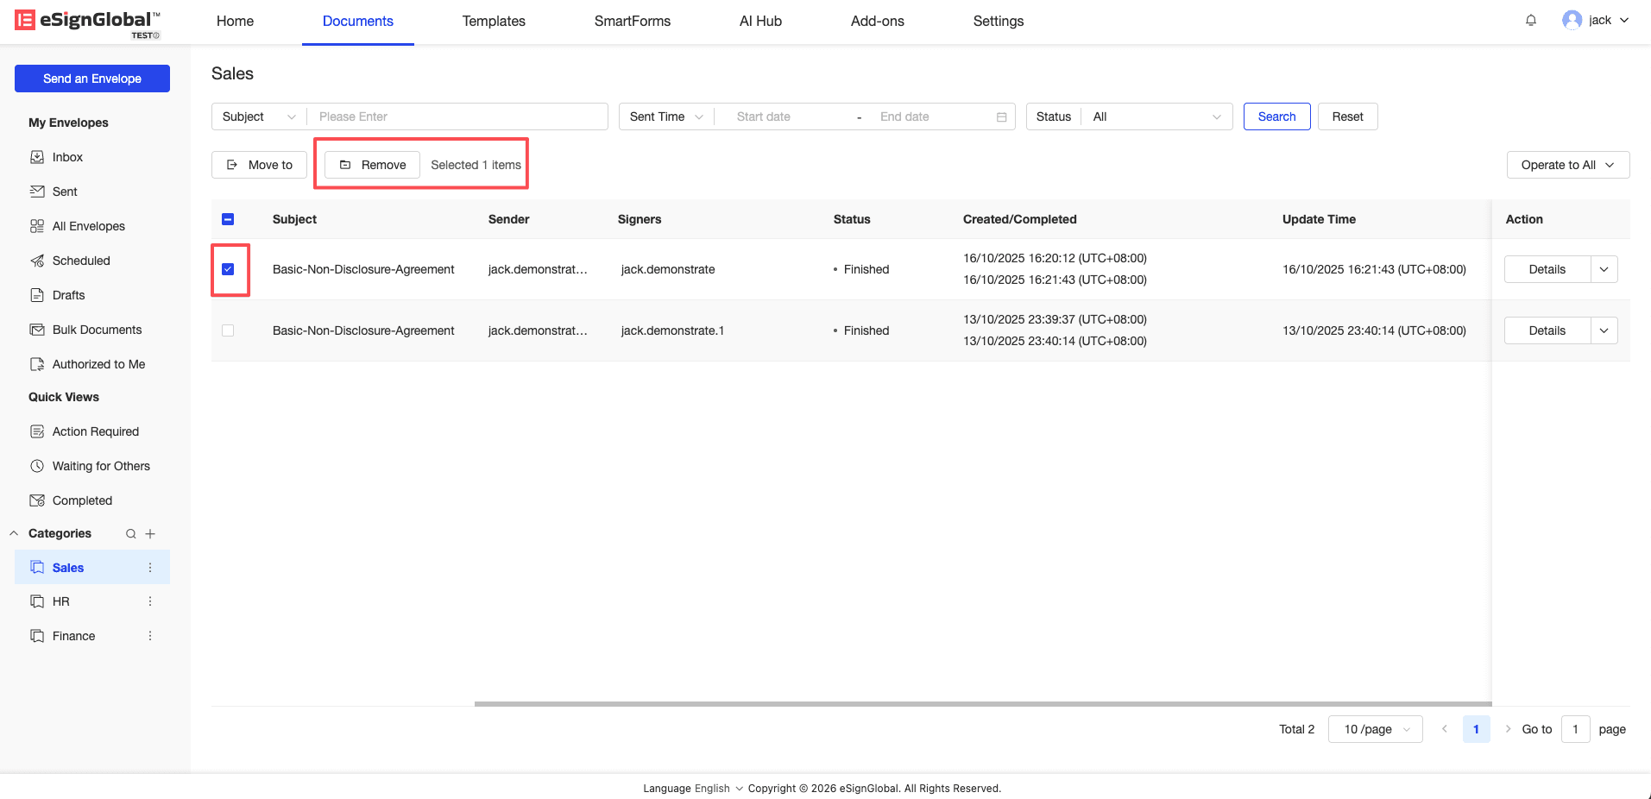Viewport: 1651px width, 799px height.
Task: Click the search categories magnifier icon
Action: (131, 534)
